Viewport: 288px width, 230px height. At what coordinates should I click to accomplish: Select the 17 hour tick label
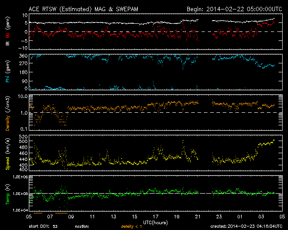(x=155, y=217)
